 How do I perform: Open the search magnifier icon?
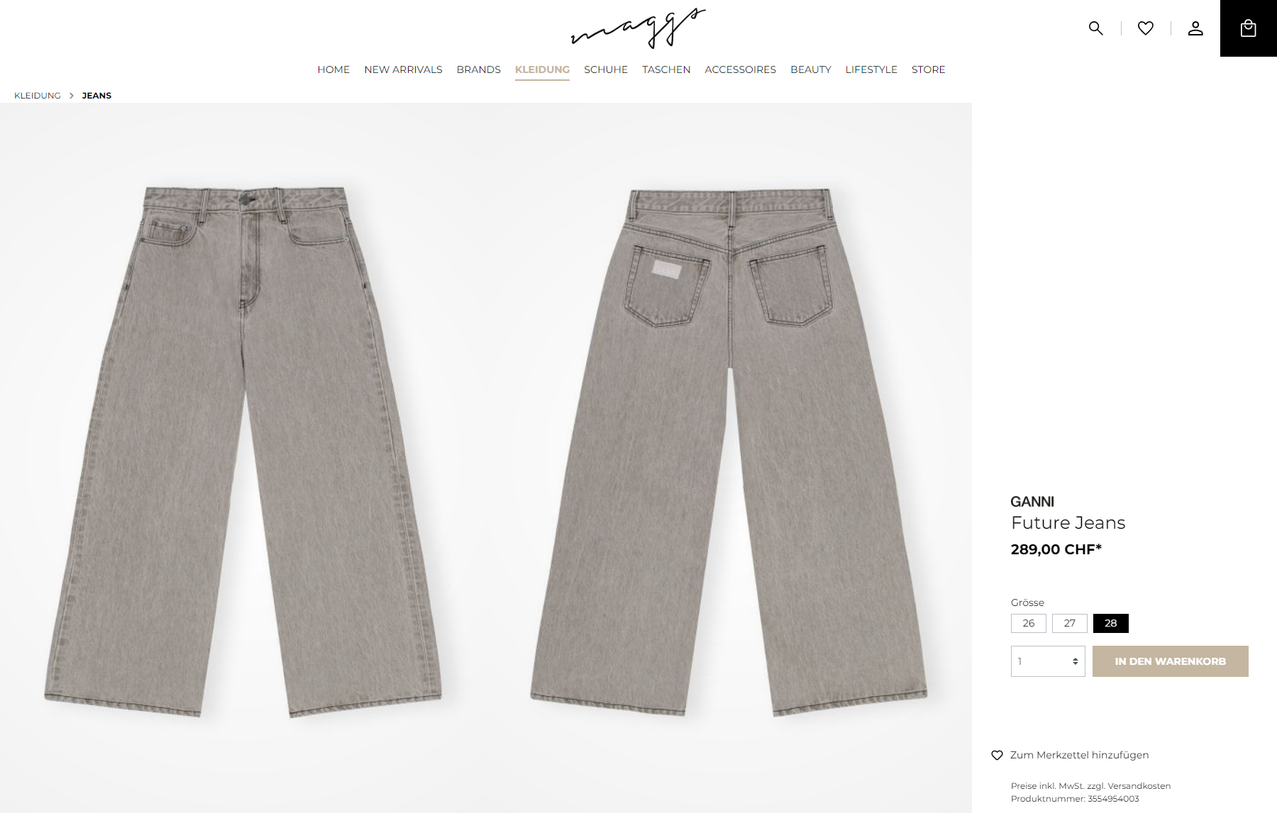pos(1095,28)
